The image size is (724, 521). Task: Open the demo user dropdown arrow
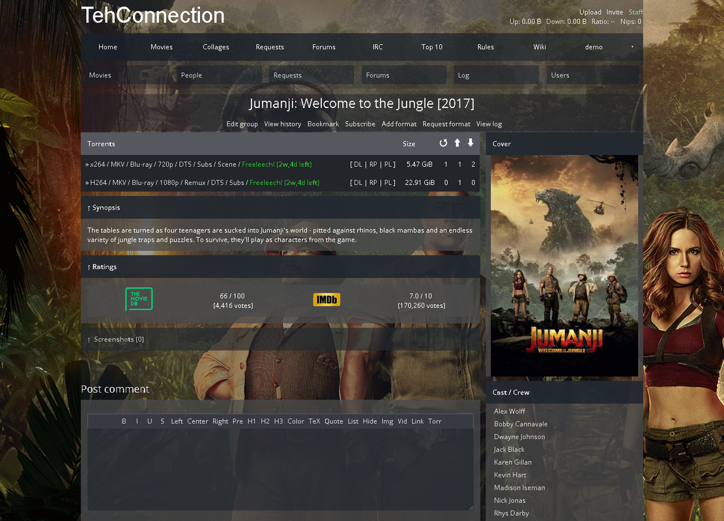pos(632,47)
